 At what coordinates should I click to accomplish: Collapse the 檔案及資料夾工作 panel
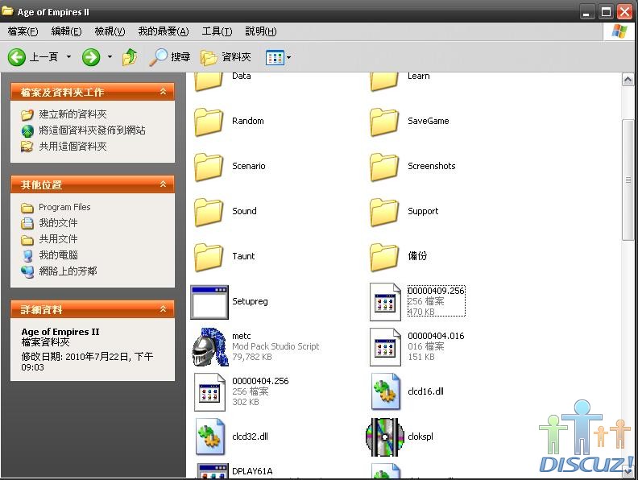[164, 92]
